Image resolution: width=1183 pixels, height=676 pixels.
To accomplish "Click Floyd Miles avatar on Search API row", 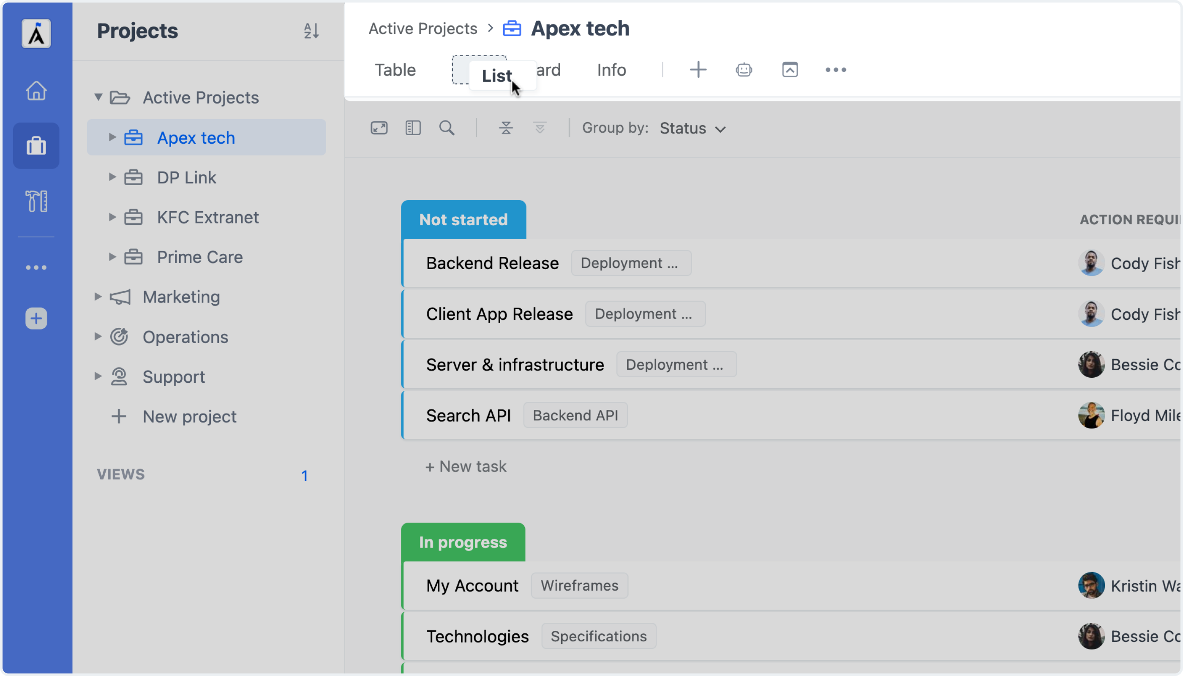I will coord(1091,415).
